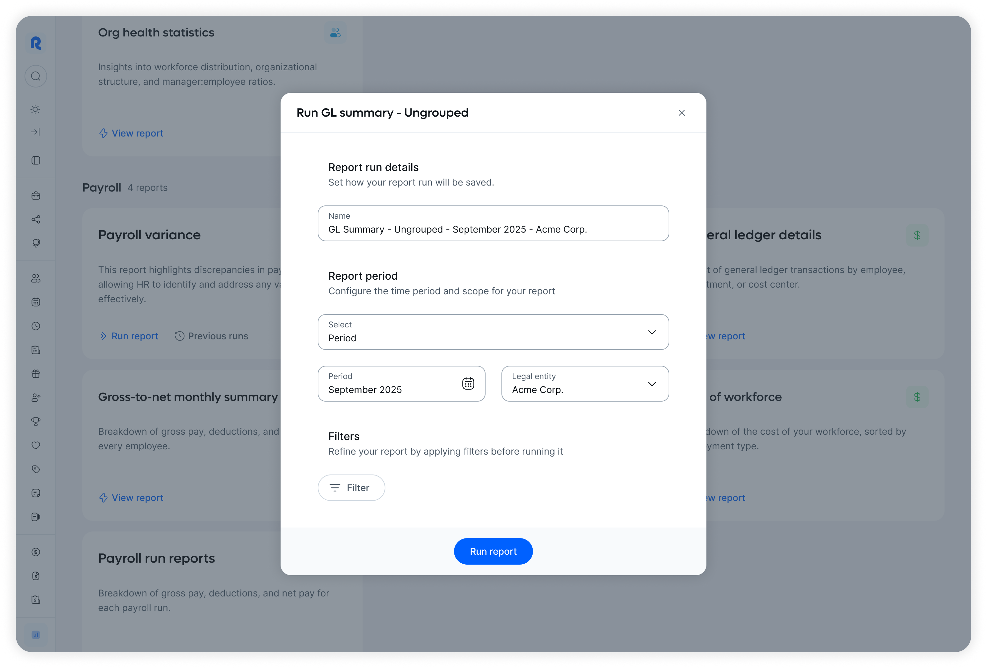Click View report under Org health statistics
This screenshot has width=987, height=668.
coord(131,133)
